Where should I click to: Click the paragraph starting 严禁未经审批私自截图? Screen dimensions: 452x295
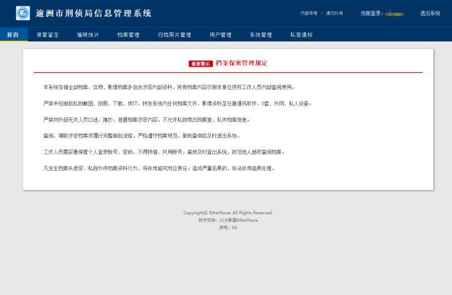pos(178,104)
